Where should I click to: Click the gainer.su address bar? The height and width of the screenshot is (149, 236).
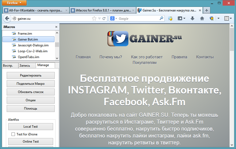pos(54,18)
